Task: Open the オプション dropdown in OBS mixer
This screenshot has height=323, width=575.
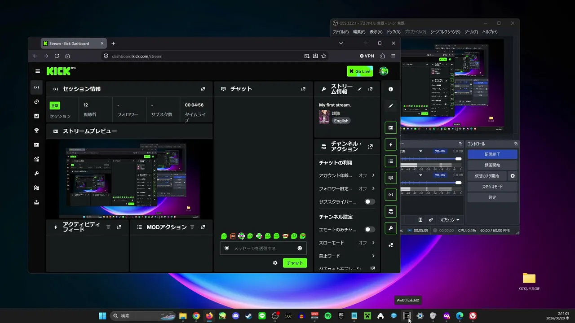Action: pos(450,220)
